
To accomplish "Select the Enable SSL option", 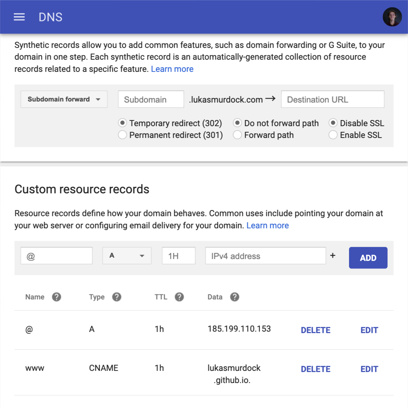I will 333,135.
